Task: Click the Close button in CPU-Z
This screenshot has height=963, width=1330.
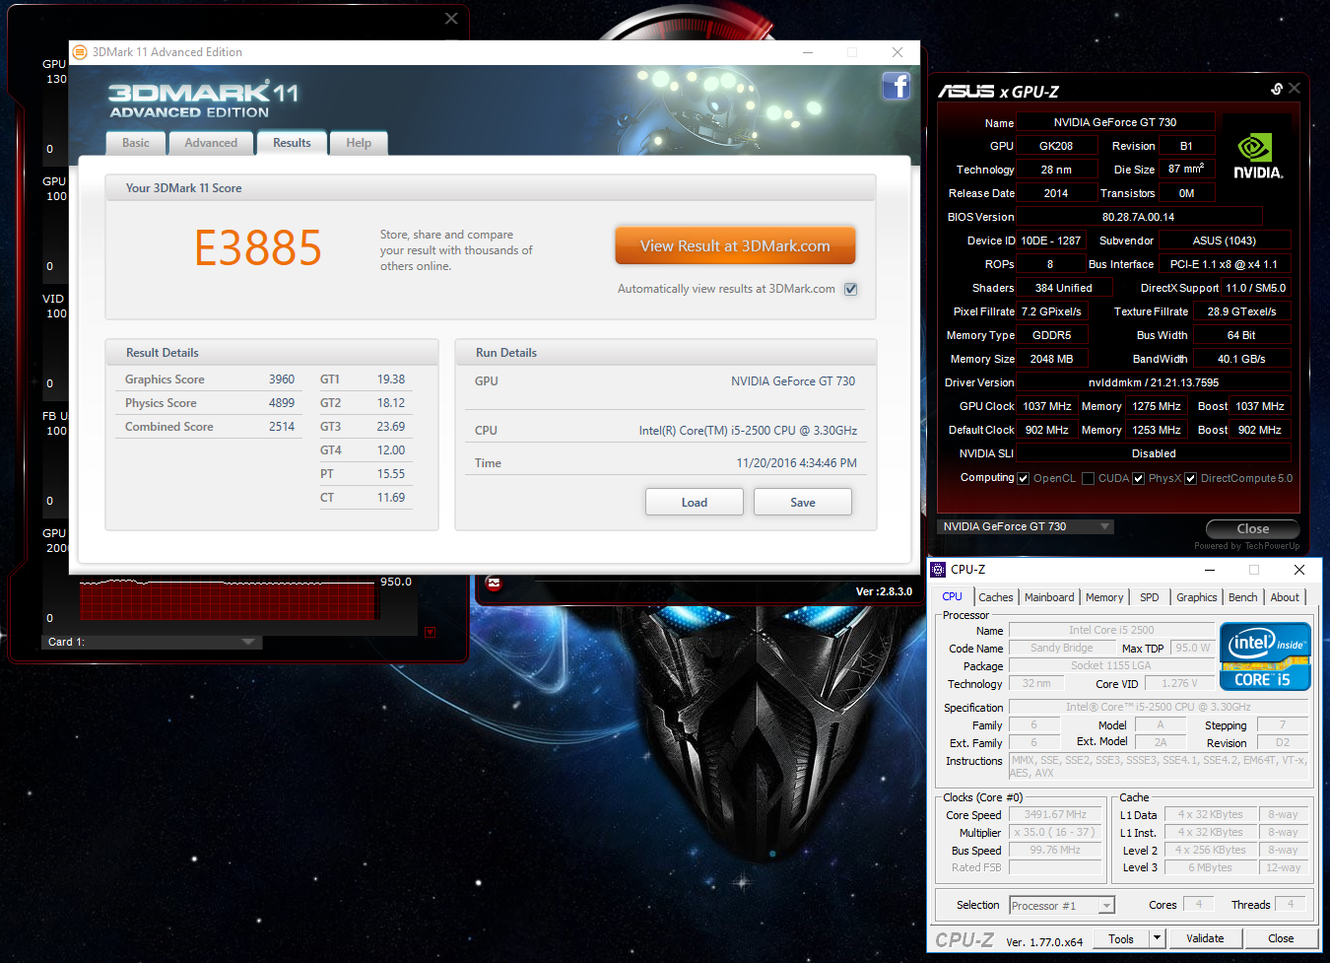Action: 1281,938
